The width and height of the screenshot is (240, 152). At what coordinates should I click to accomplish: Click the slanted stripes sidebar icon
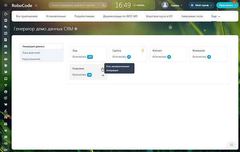click(x=6, y=137)
